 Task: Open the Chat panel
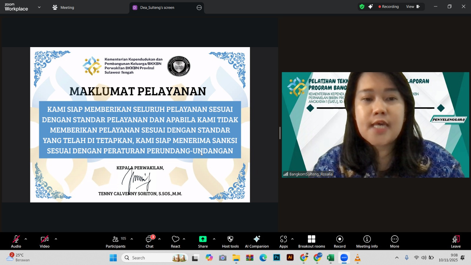tap(150, 241)
